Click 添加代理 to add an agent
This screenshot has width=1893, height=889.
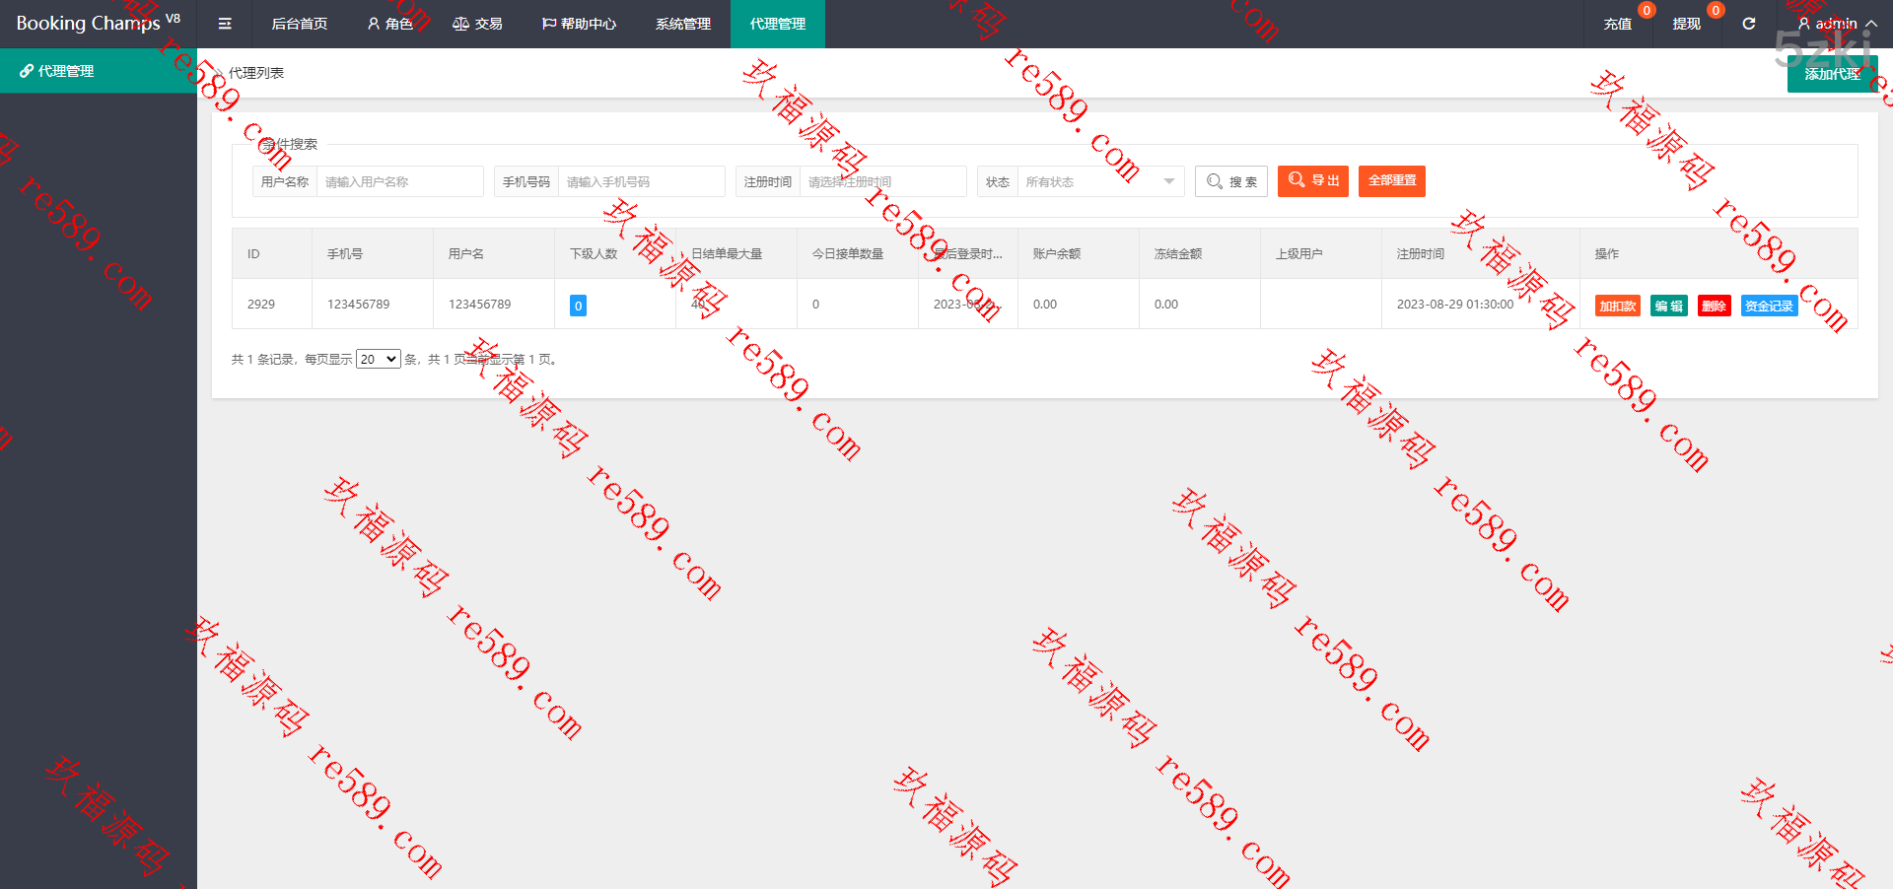tap(1831, 74)
